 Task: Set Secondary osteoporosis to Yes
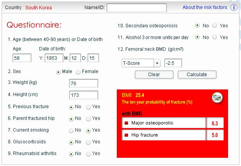click(x=214, y=25)
